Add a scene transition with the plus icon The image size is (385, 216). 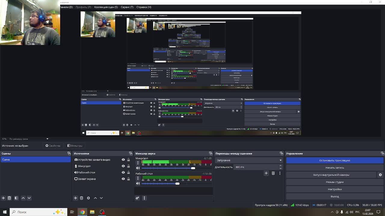point(266,173)
